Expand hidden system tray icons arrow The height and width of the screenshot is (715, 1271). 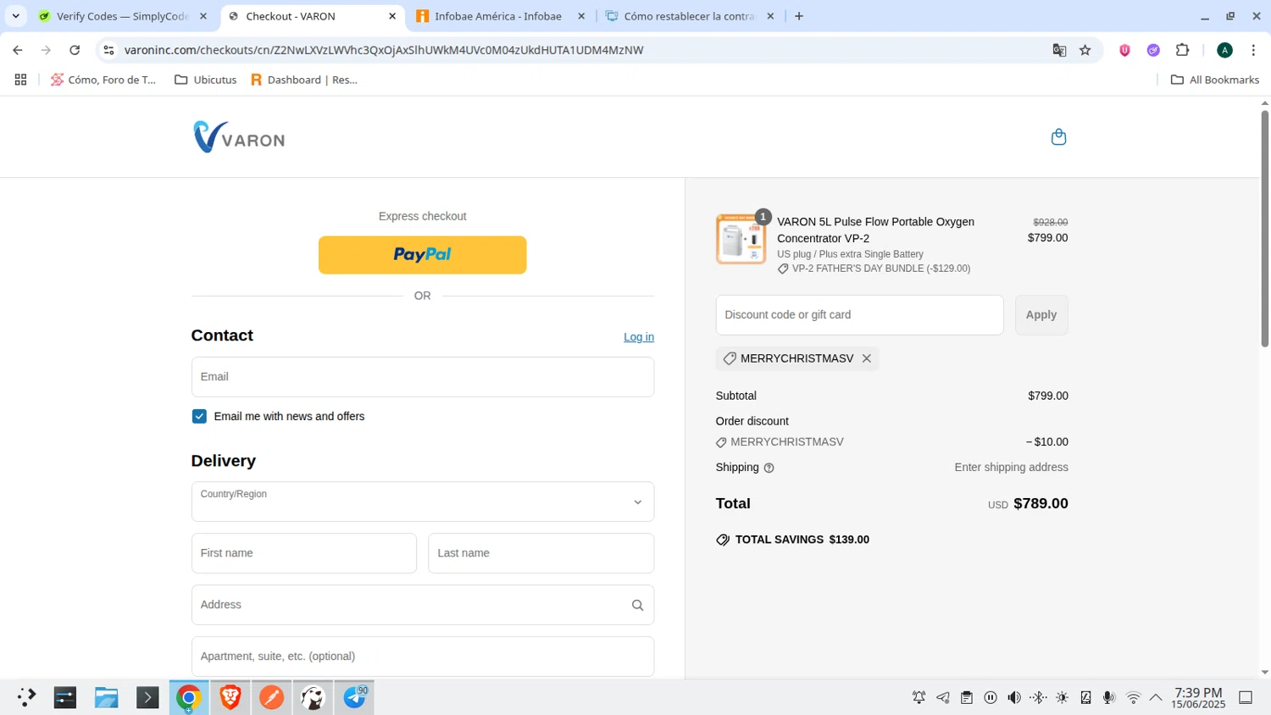click(1156, 697)
